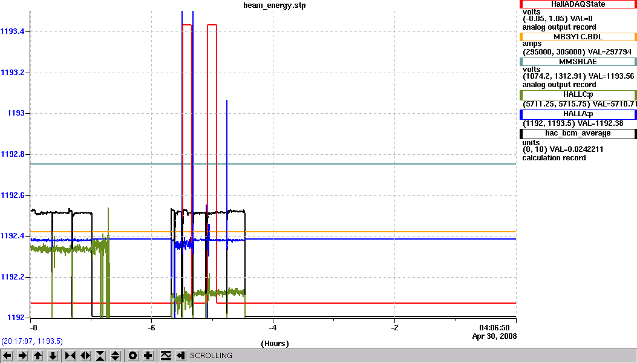Viewport: 637px width, 363px height.
Task: Click the Apr 30, 2008 date label
Action: 494,336
